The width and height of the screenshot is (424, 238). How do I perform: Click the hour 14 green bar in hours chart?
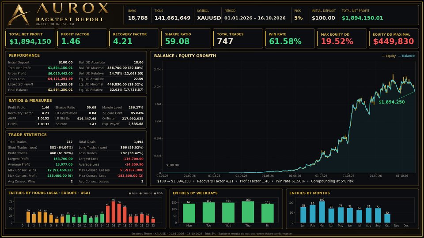point(102,218)
